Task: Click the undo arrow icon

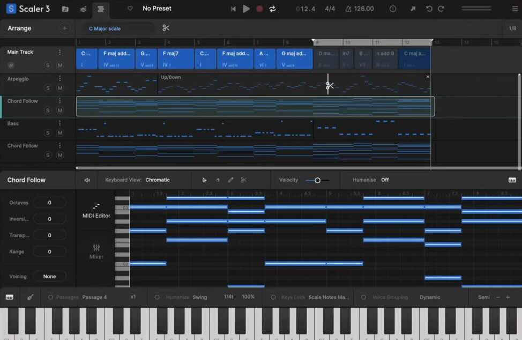Action: (x=429, y=9)
